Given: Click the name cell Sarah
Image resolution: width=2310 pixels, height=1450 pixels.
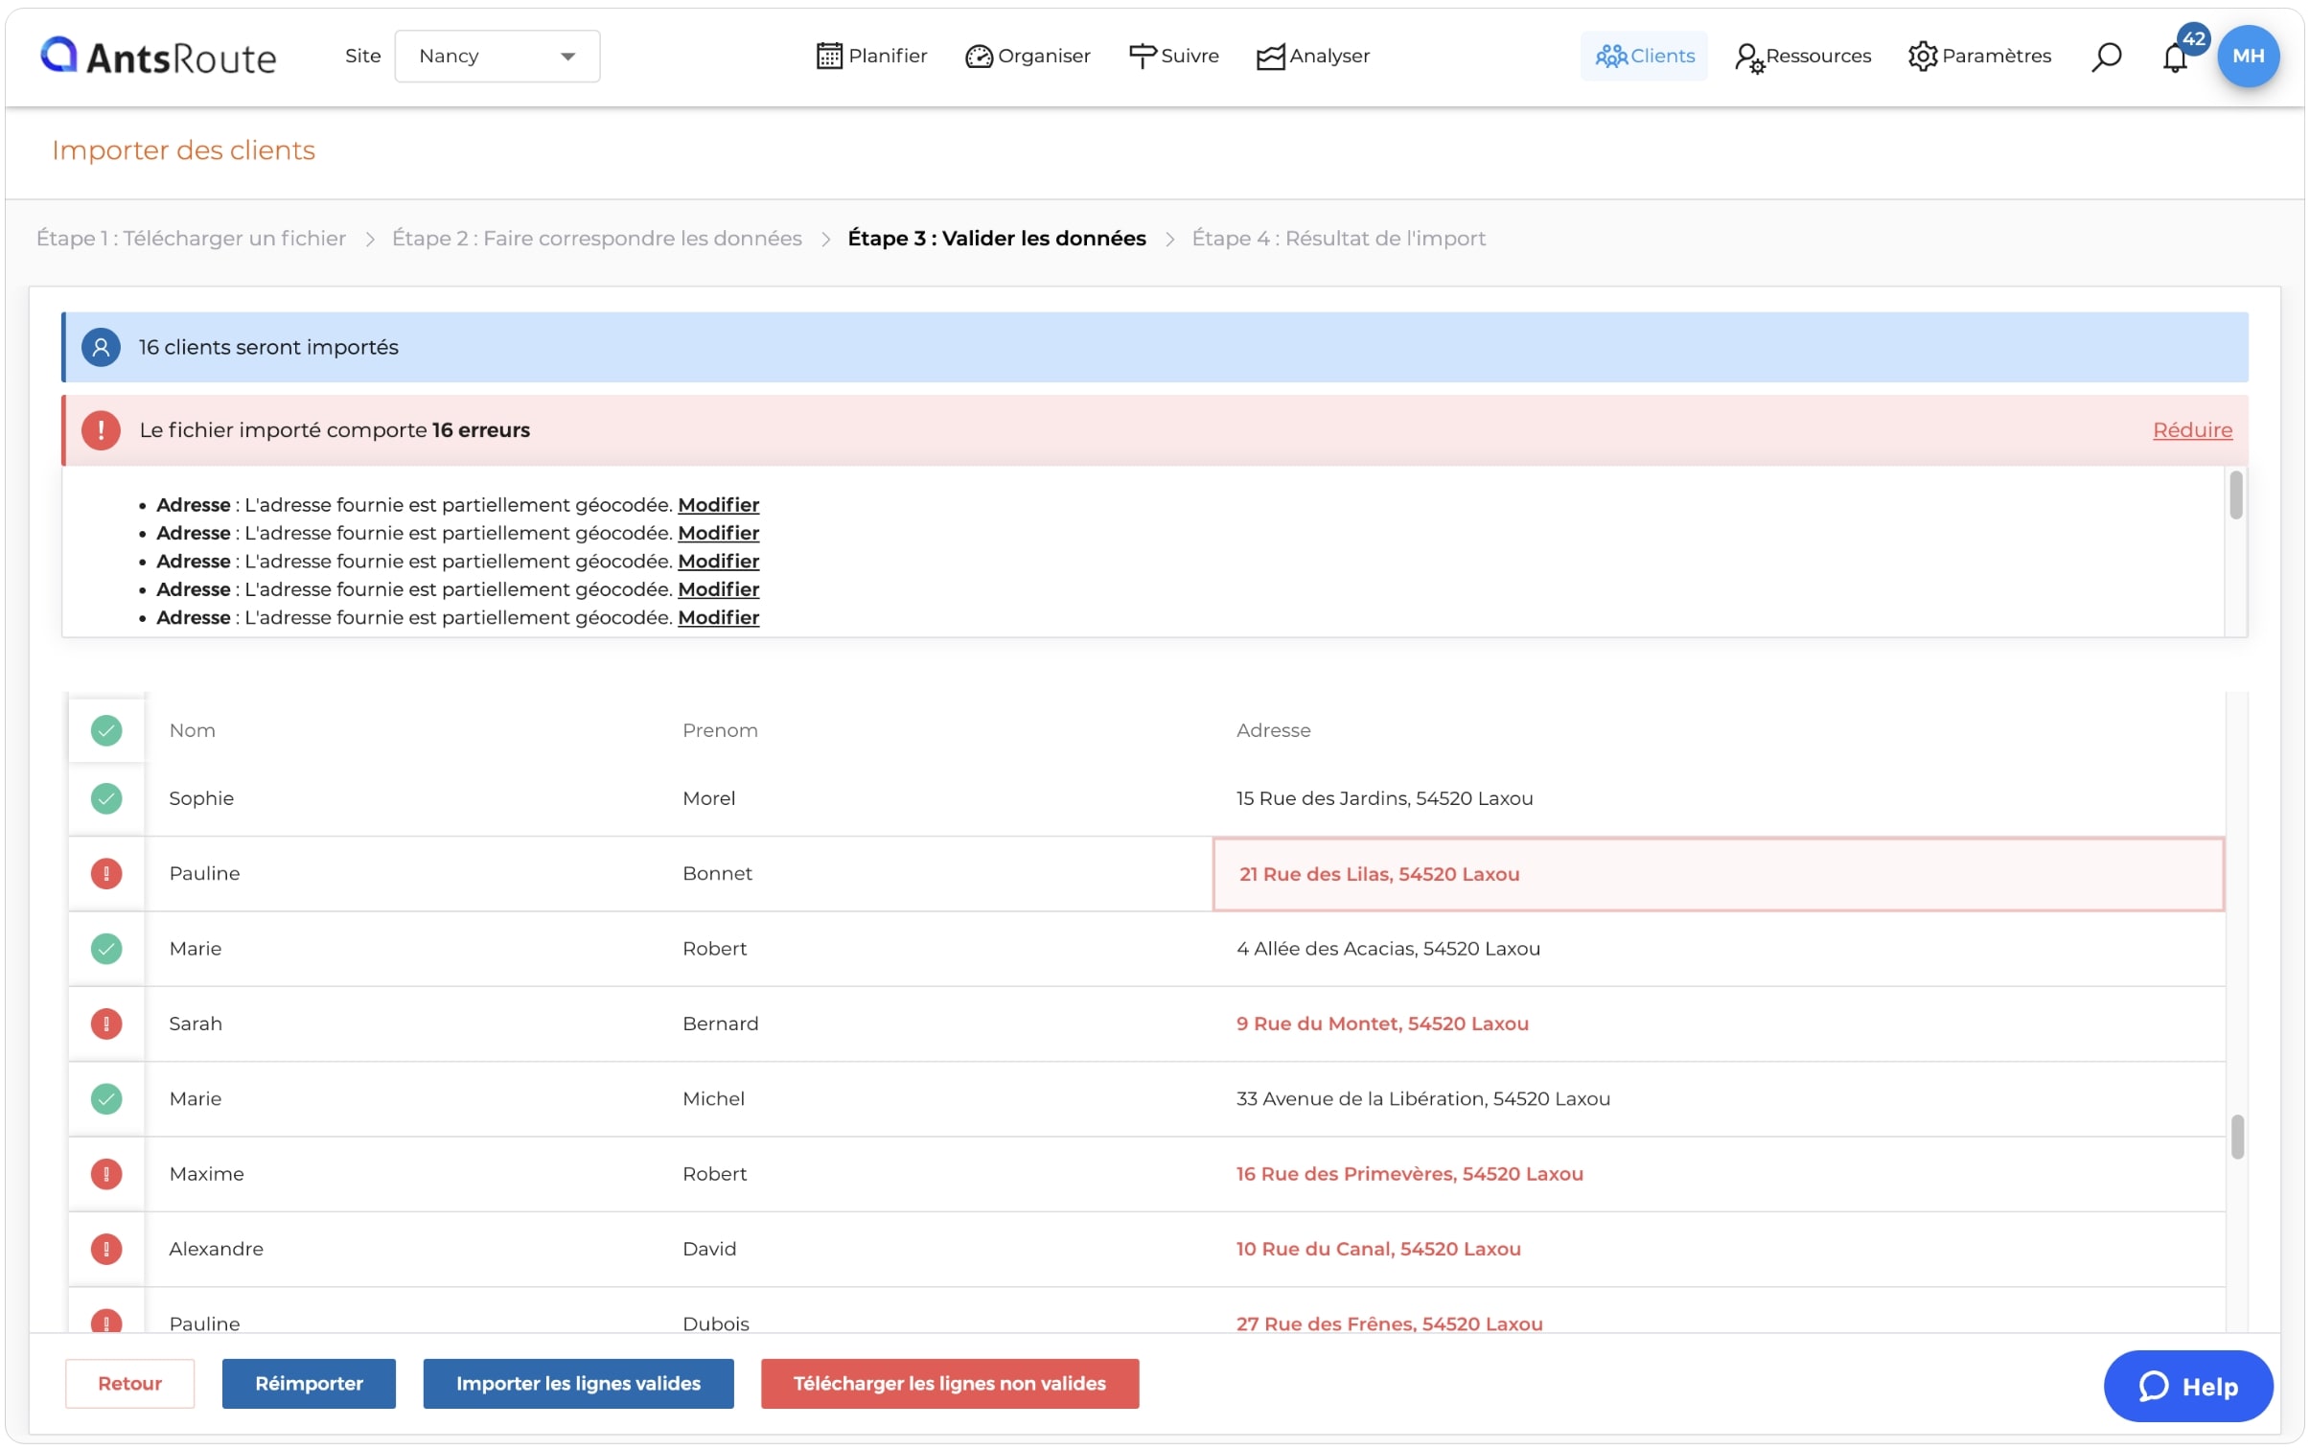Looking at the screenshot, I should [196, 1024].
